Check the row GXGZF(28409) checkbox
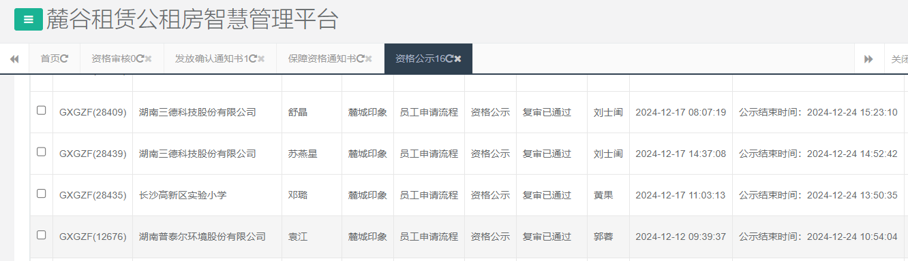Viewport: 908px width, 261px height. click(42, 111)
